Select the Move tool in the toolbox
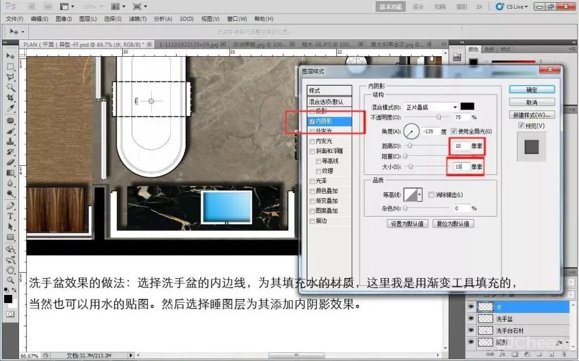The image size is (579, 361). pos(10,56)
